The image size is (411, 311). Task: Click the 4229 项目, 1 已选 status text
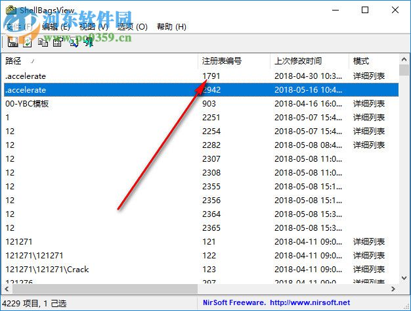click(x=34, y=304)
